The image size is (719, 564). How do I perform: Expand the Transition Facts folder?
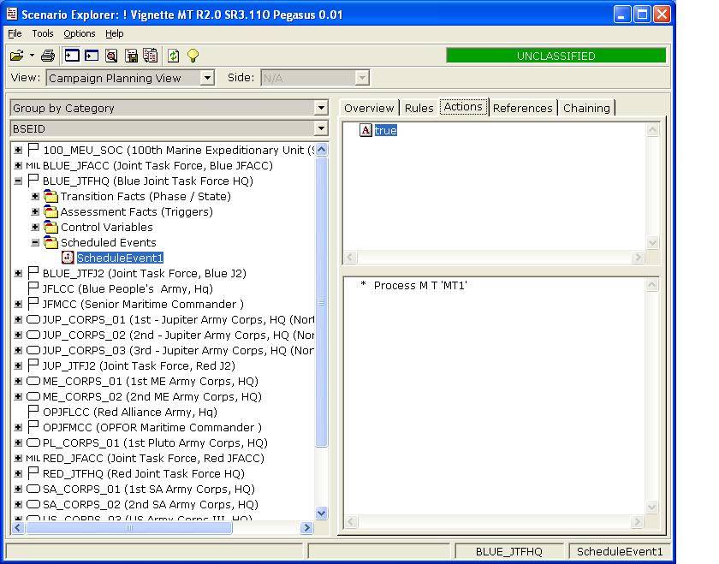pos(35,197)
